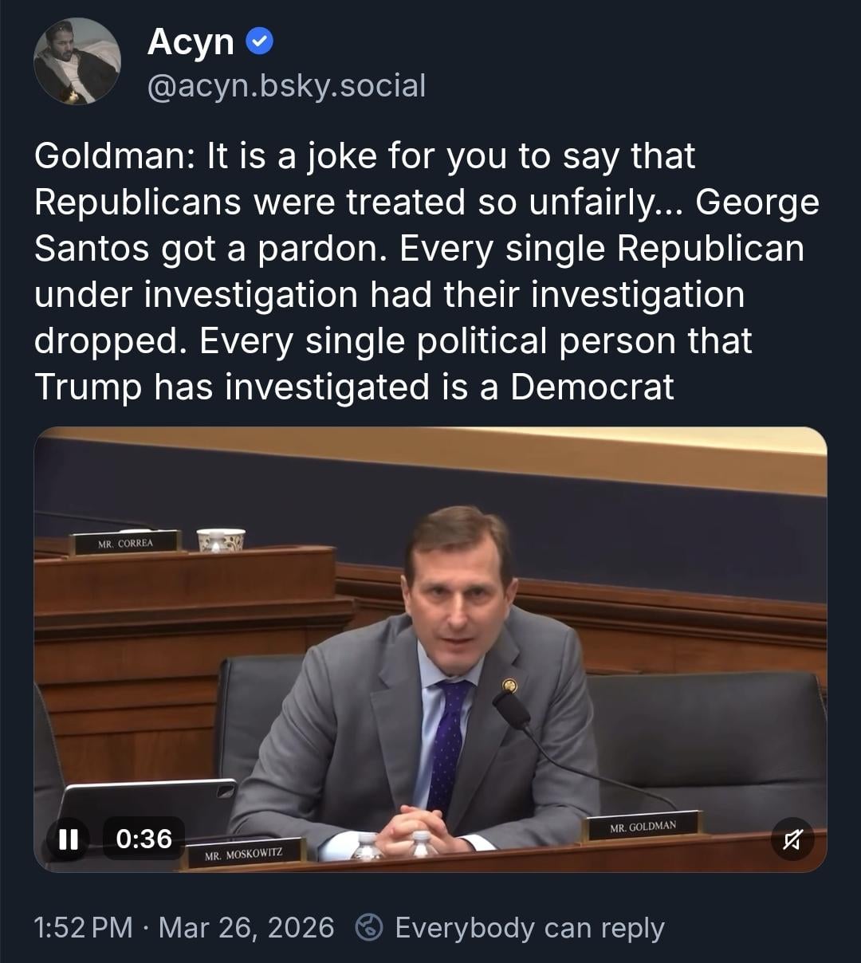Screen dimensions: 861x963
Task: Click the paper cup on the dais
Action: [221, 539]
